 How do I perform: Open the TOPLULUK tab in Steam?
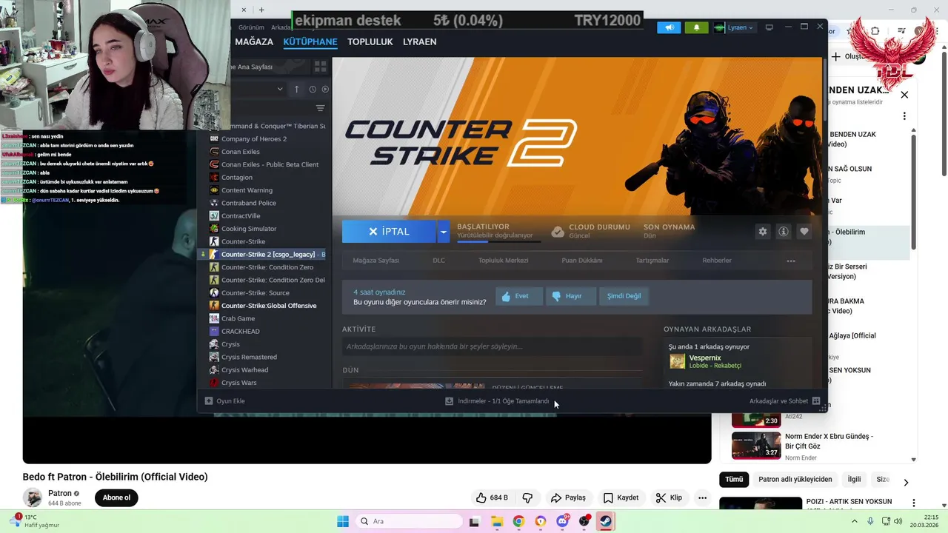click(x=370, y=41)
